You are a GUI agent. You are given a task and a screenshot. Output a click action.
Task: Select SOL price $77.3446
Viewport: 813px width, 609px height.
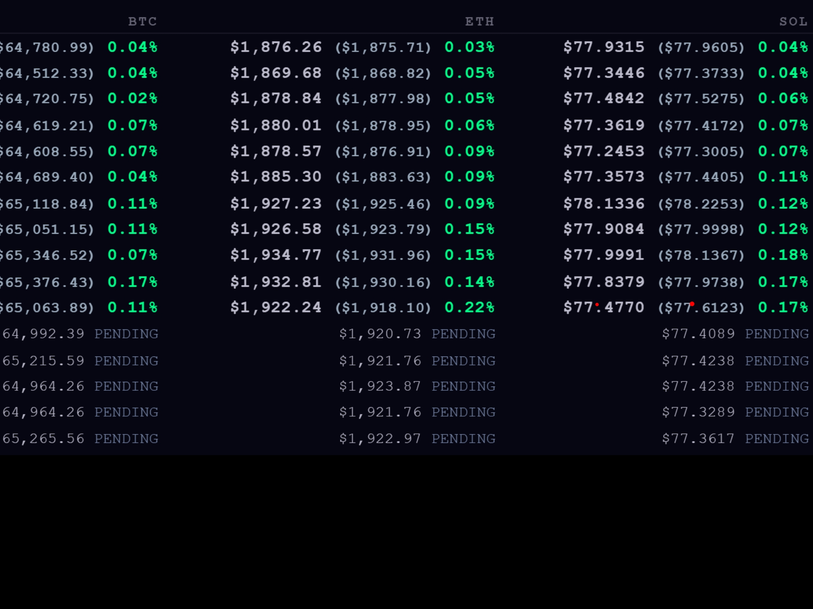[604, 73]
